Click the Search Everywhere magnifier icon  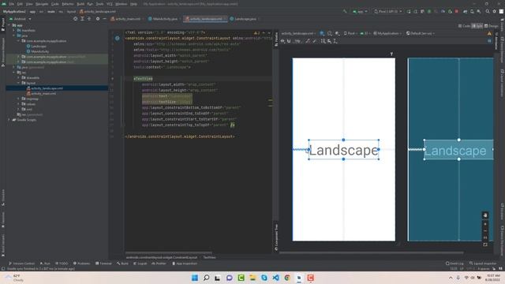(x=488, y=11)
